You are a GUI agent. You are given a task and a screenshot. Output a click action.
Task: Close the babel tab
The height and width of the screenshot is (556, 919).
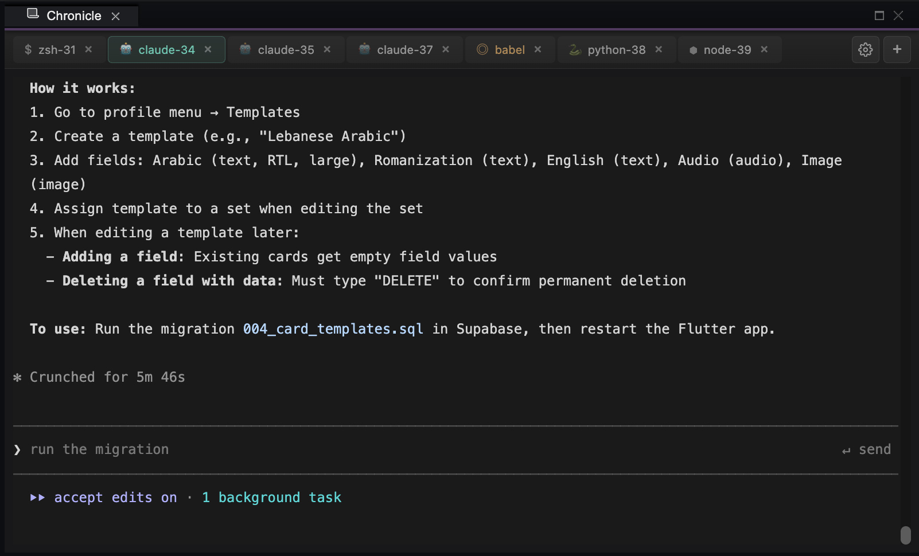pyautogui.click(x=538, y=50)
